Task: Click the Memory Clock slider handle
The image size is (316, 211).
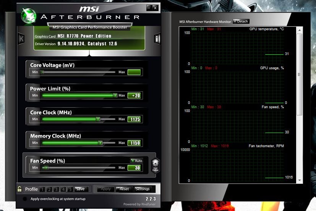Action: point(100,143)
